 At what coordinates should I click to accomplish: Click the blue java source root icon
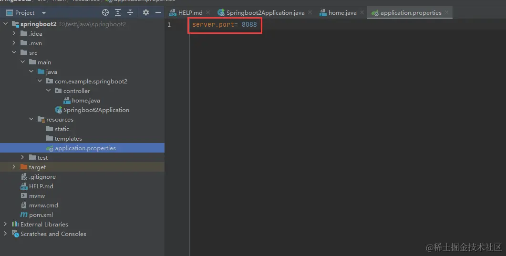41,72
